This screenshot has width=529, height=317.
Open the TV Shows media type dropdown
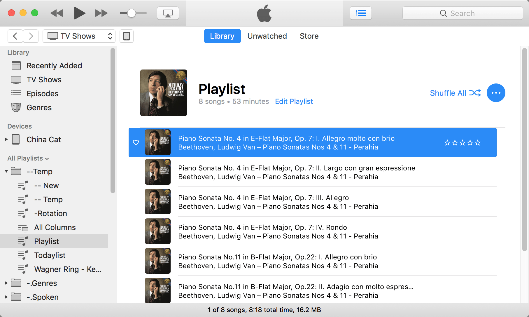[79, 36]
